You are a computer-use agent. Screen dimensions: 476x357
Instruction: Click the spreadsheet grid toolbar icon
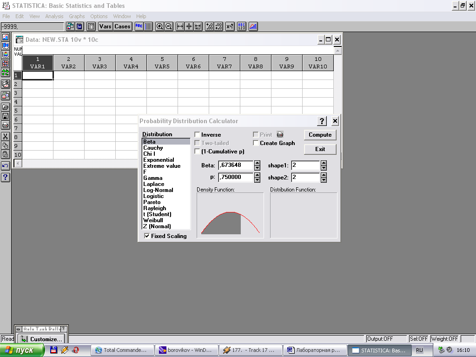(x=91, y=26)
